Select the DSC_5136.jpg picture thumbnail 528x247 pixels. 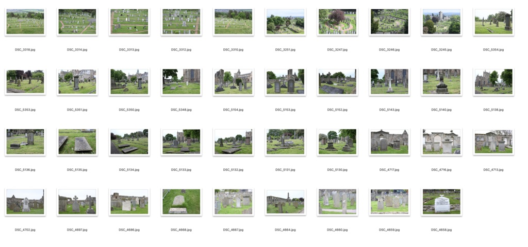pyautogui.click(x=25, y=142)
